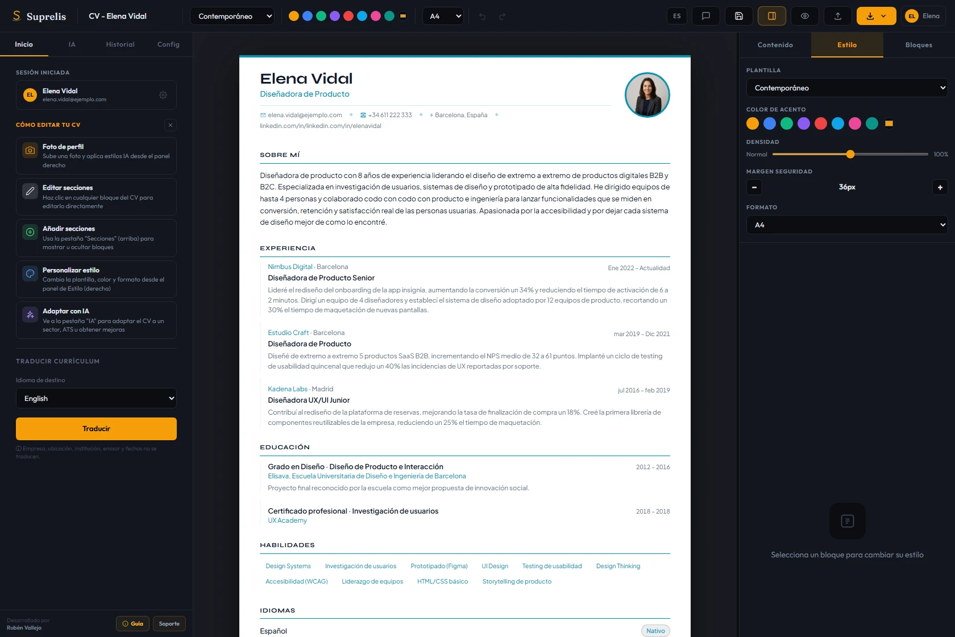Viewport: 955px width, 637px height.
Task: Click the Foto de perfil camera icon
Action: pyautogui.click(x=30, y=151)
